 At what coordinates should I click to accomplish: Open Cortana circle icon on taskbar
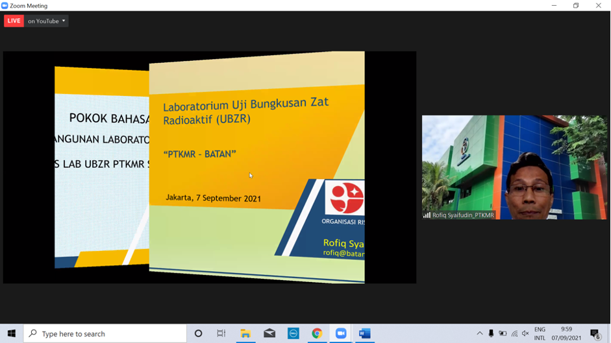pos(198,334)
